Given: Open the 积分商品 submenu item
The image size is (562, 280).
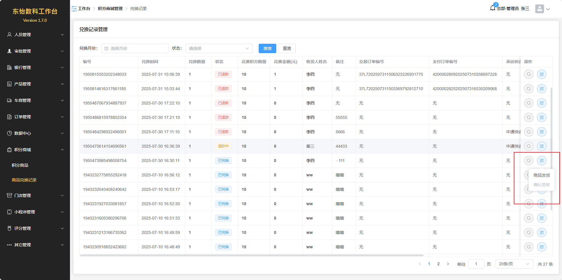Looking at the screenshot, I should pyautogui.click(x=20, y=165).
